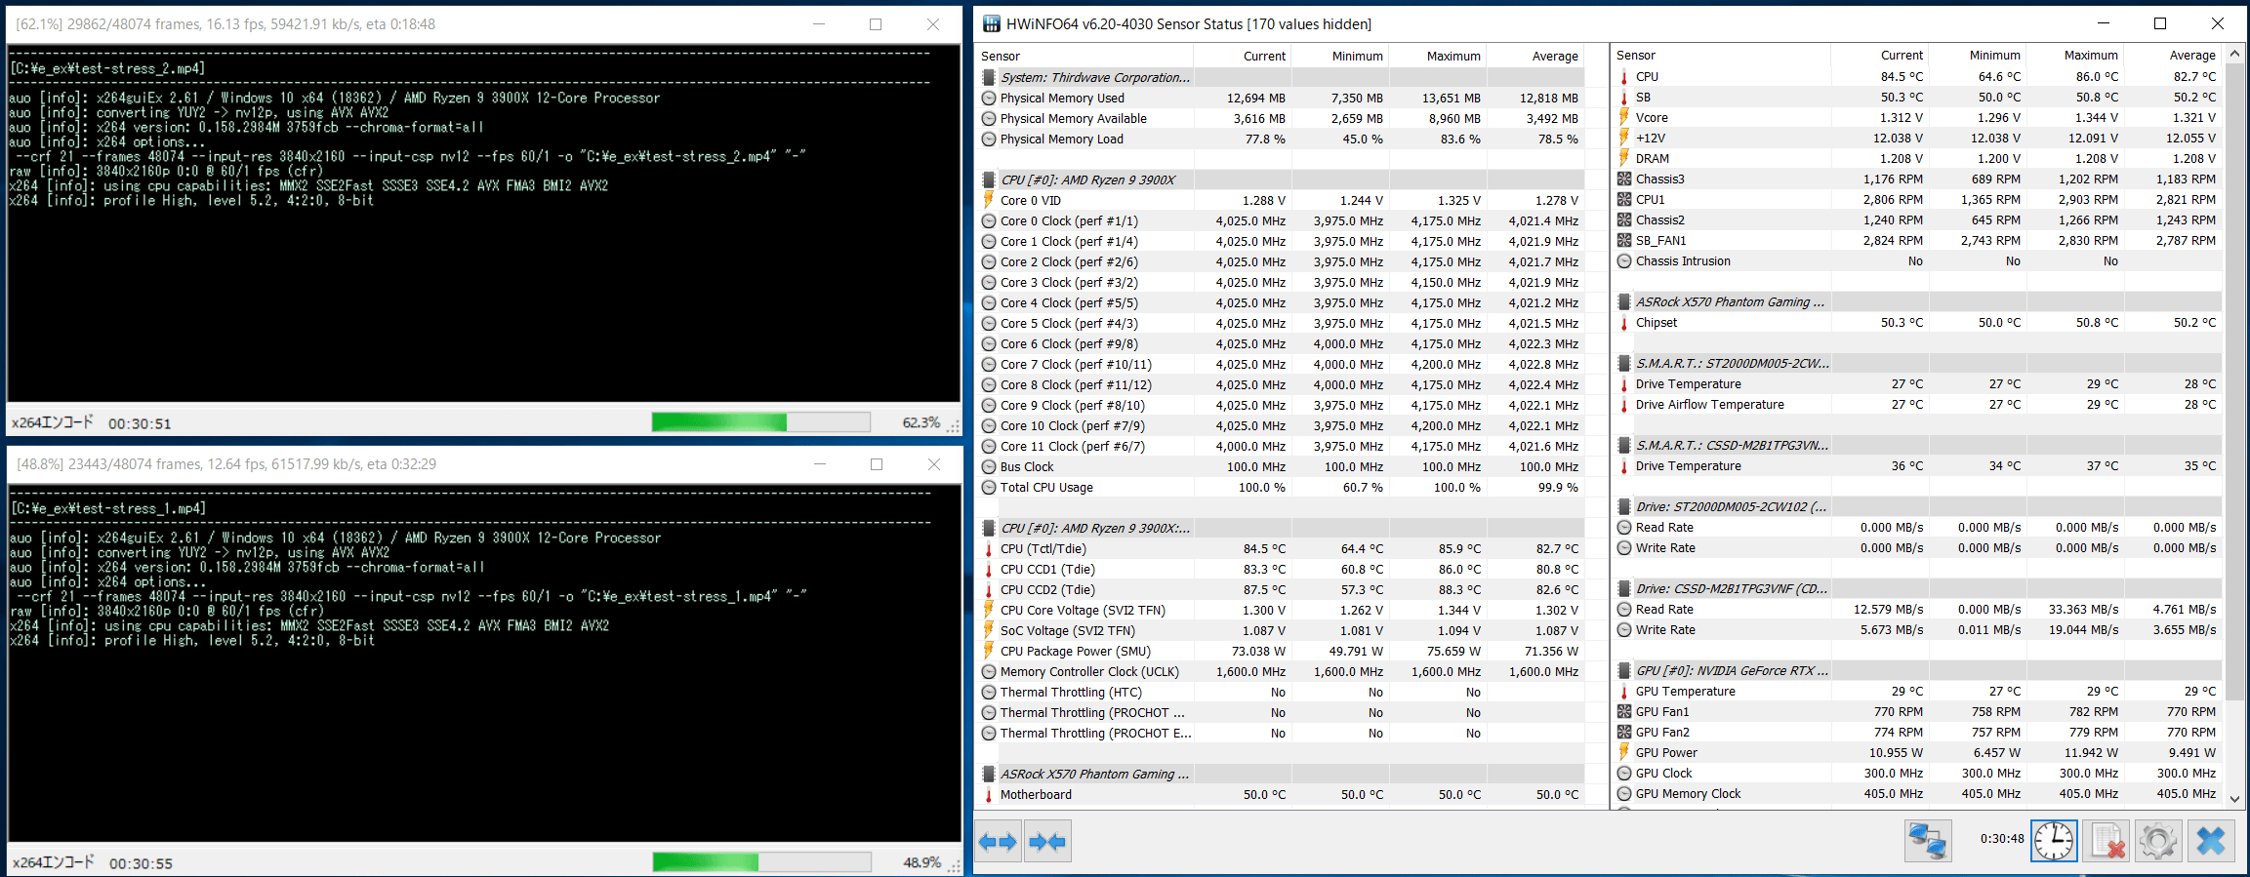Click [C:¥e_ex¥test-stress_2.mp4] line in console
This screenshot has width=2250, height=877.
click(107, 68)
